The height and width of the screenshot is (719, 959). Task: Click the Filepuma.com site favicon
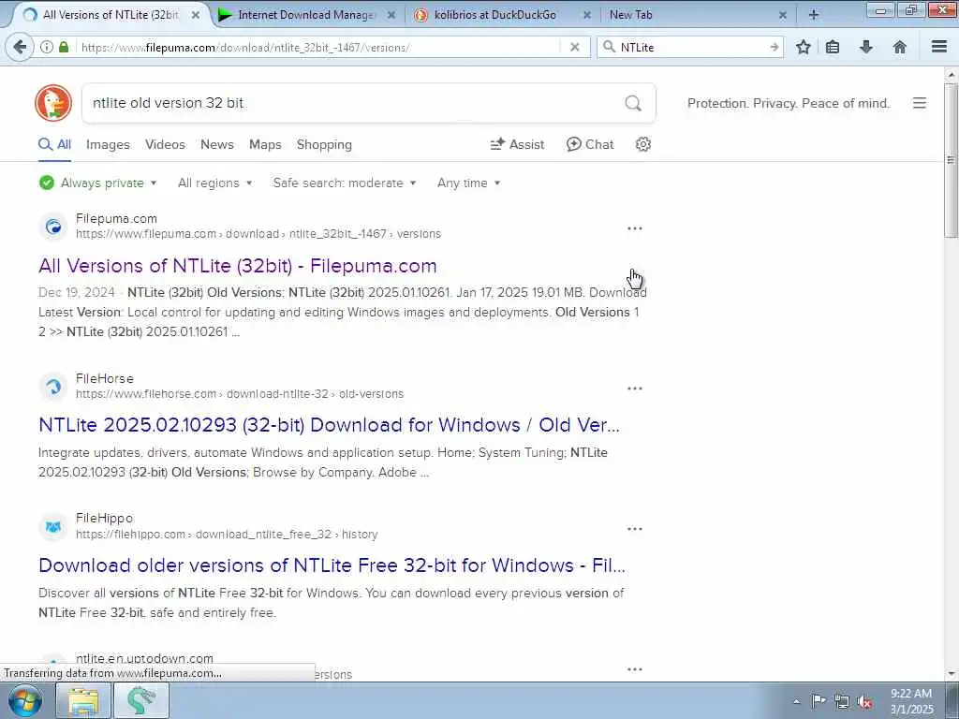tap(53, 227)
